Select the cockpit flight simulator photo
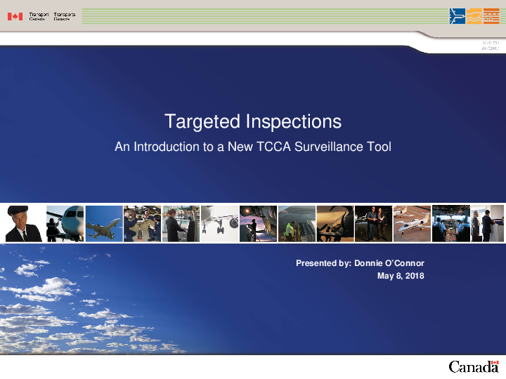The height and width of the screenshot is (379, 506). [x=450, y=224]
